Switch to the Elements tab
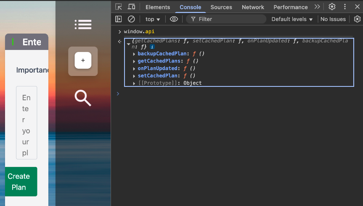This screenshot has height=206, width=363. point(158,7)
